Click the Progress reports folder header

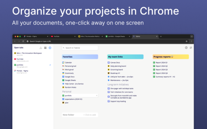click(171, 57)
